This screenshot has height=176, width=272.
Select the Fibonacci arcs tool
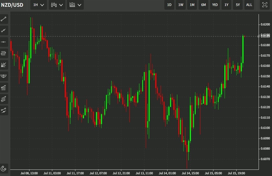click(4, 76)
